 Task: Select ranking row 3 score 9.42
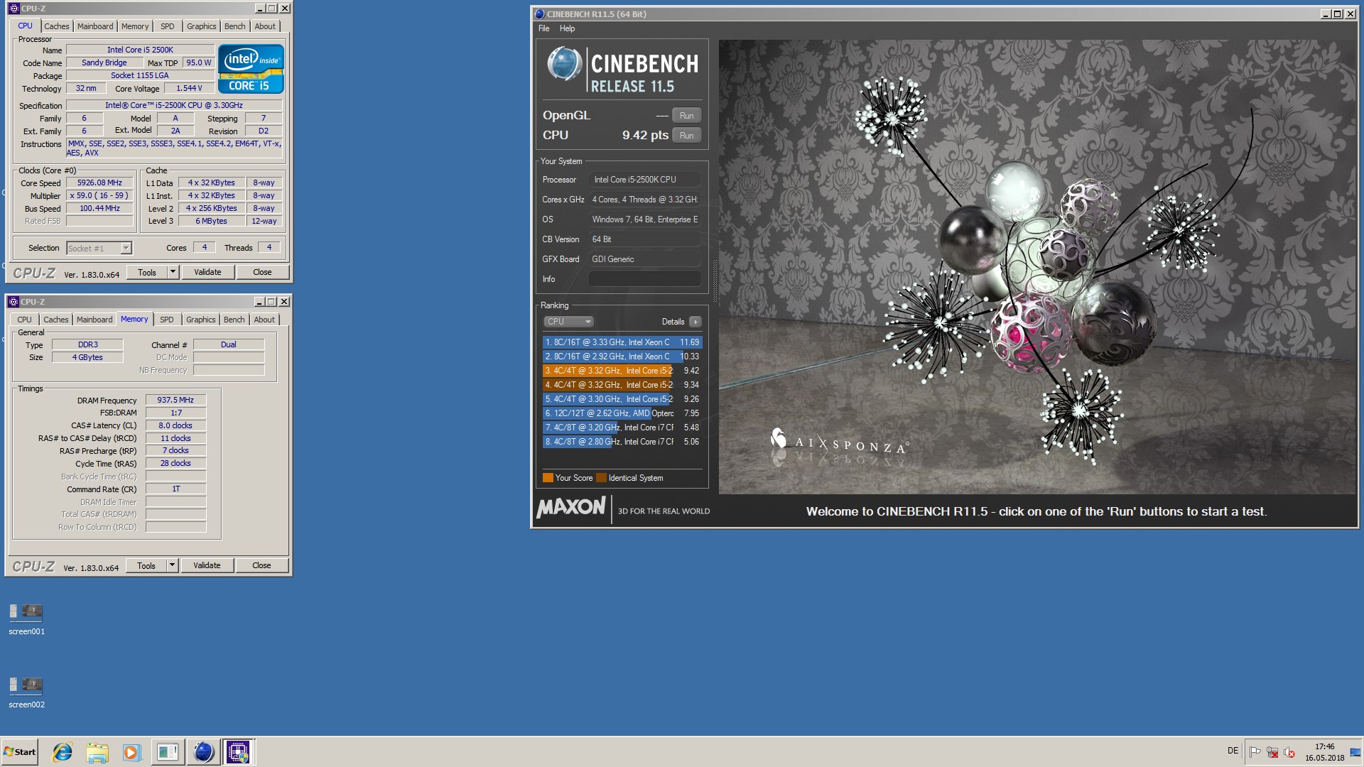tap(622, 371)
